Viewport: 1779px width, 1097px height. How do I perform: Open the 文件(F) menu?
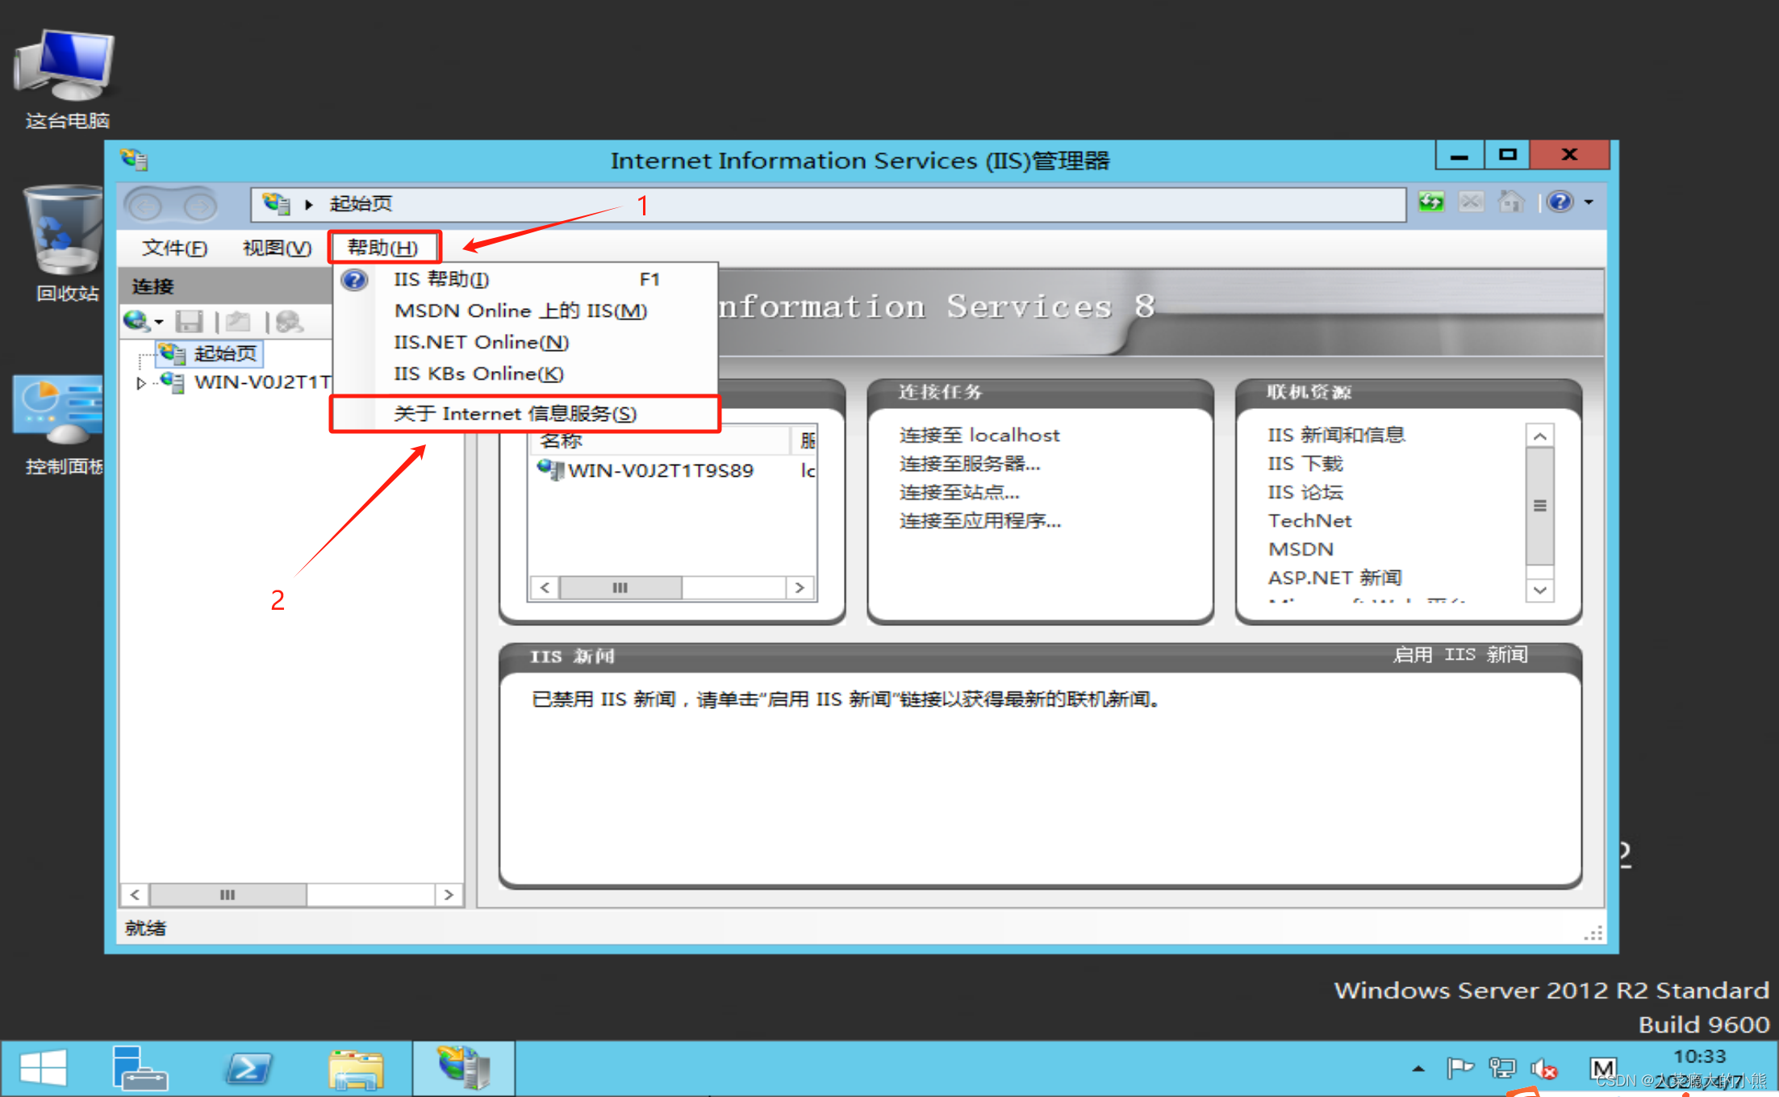(x=174, y=248)
